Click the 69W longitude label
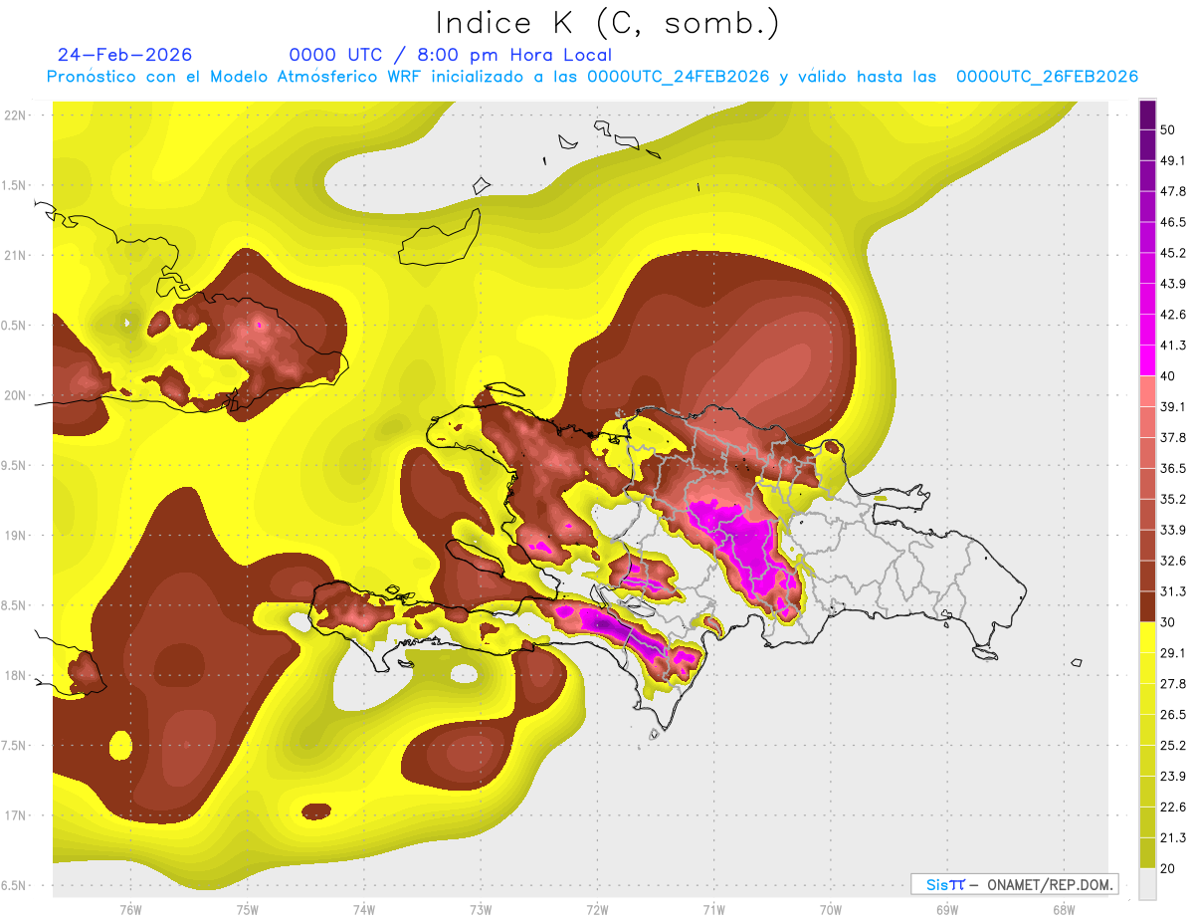Viewport: 1194px width, 923px height. (947, 909)
